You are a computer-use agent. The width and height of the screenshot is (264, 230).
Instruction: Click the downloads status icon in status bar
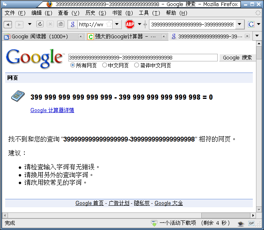[154, 223]
